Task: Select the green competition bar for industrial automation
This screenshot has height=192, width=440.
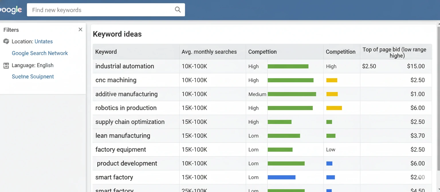Action: click(288, 66)
